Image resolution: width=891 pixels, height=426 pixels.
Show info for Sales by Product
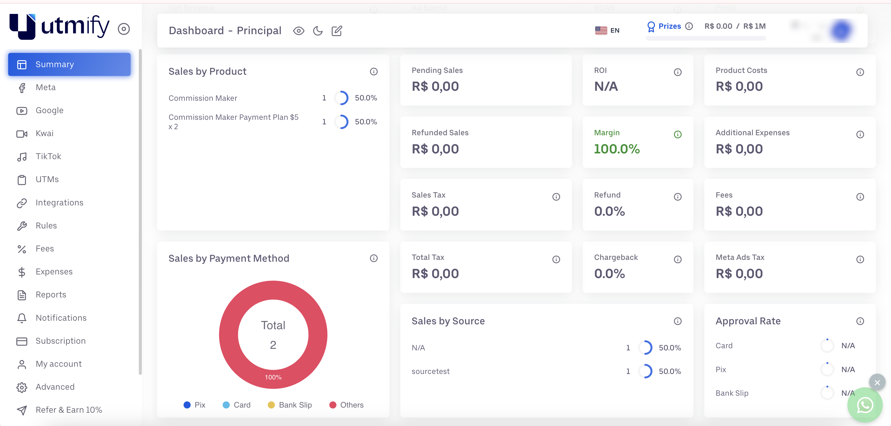374,72
